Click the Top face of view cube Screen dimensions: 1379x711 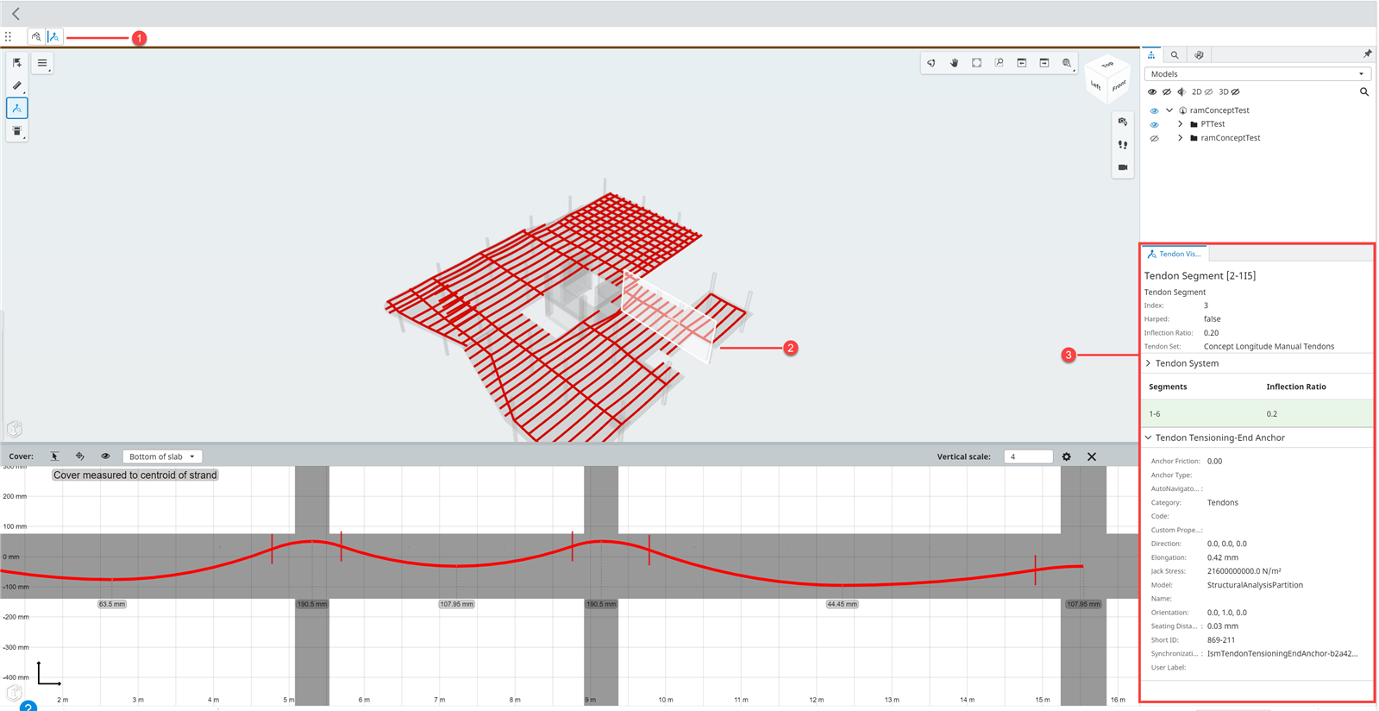click(x=1107, y=66)
